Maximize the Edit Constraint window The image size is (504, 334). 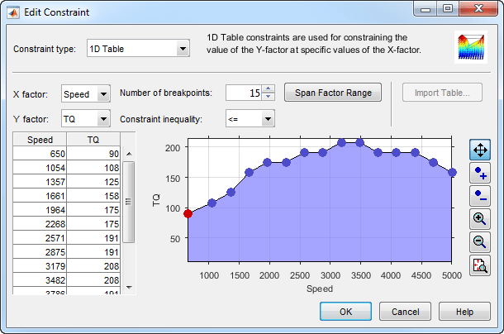(x=448, y=9)
